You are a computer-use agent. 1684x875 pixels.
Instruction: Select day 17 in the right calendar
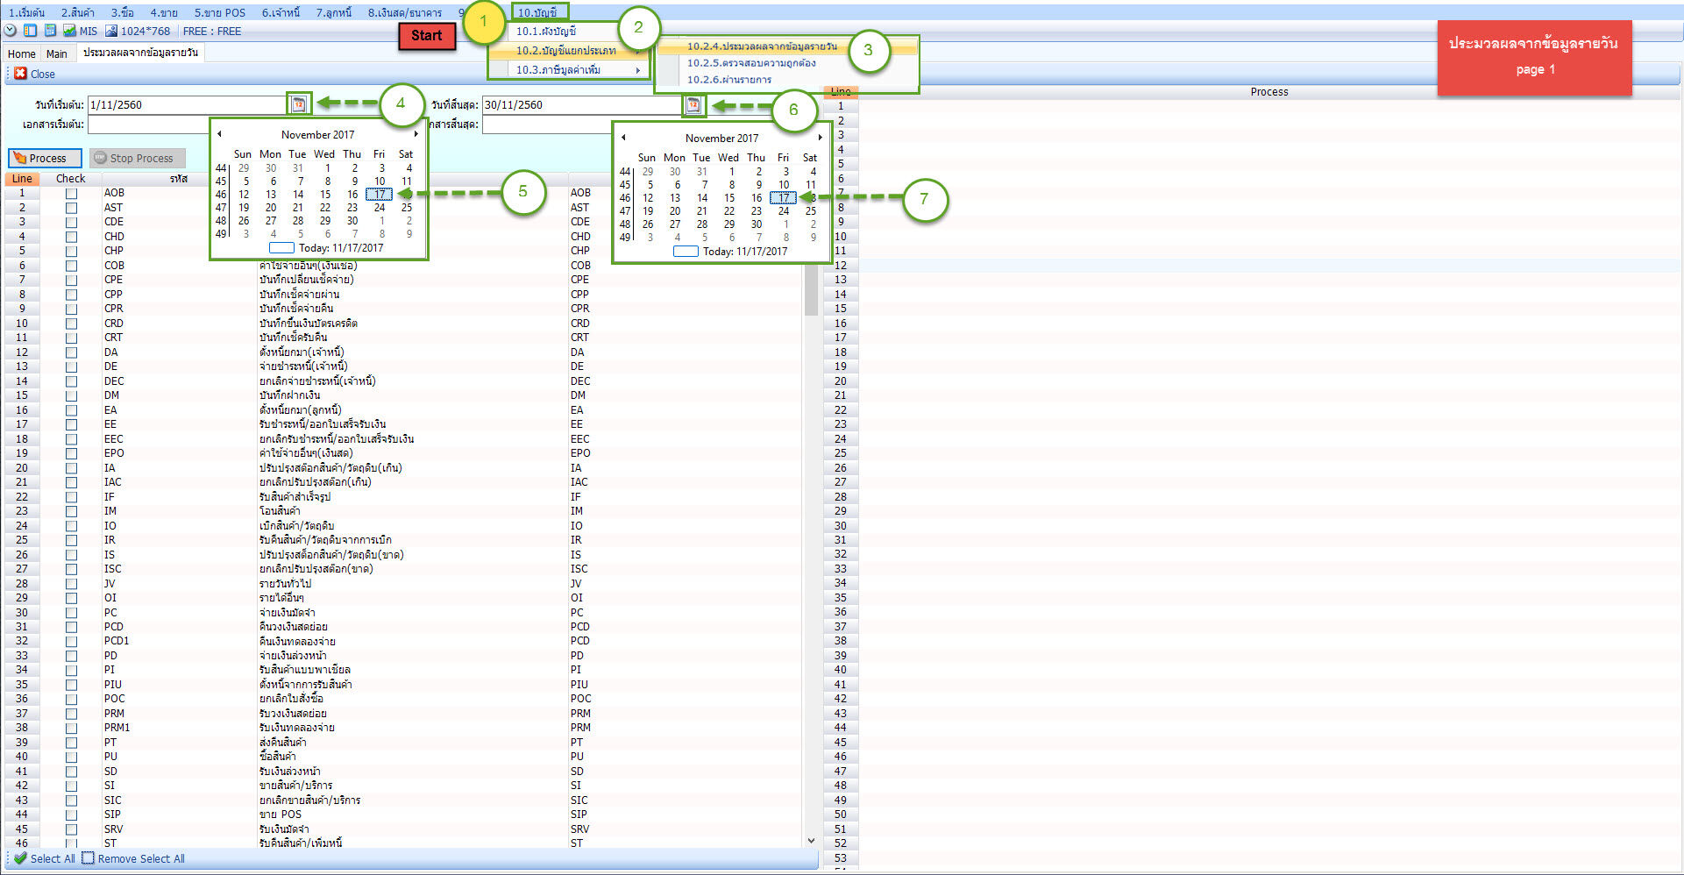point(783,198)
